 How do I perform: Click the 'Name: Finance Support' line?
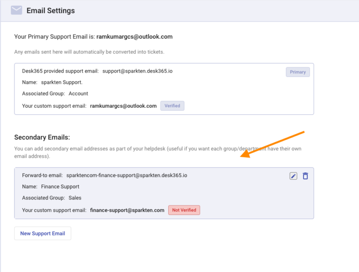[50, 187]
